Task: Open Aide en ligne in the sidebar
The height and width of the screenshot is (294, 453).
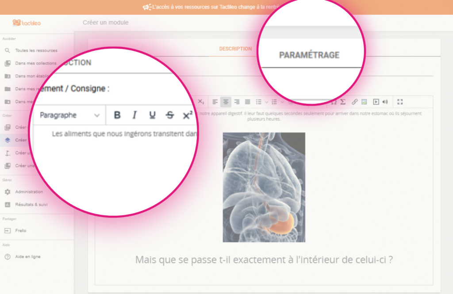Action: click(x=27, y=257)
